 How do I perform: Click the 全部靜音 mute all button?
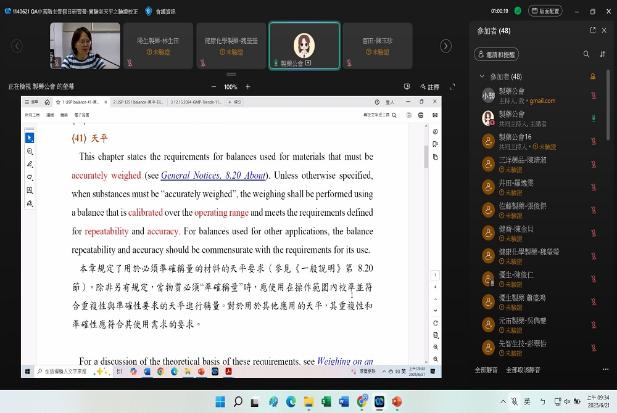(486, 370)
